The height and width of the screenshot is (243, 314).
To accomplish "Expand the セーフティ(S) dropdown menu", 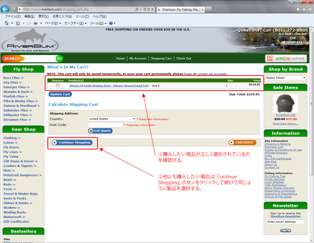I will [75, 23].
